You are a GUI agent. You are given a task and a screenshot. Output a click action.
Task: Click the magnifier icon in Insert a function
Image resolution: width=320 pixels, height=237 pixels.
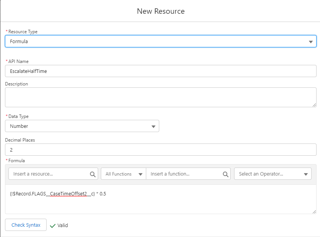coord(226,174)
